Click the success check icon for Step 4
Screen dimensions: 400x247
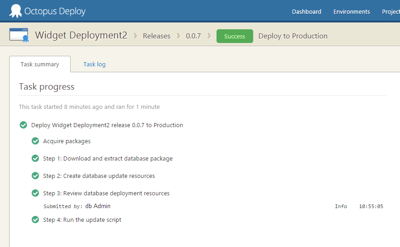pos(35,220)
